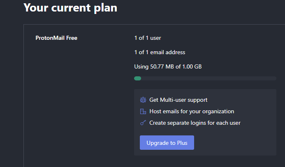Screen dimensions: 285x167
Task: Click the ProtonMail Free plan name
Action: click(56, 38)
